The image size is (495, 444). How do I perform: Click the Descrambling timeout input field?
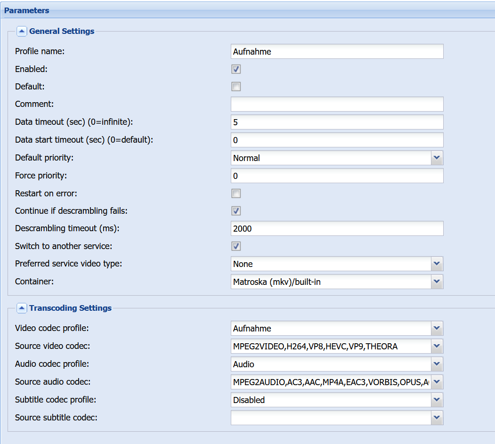[337, 228]
